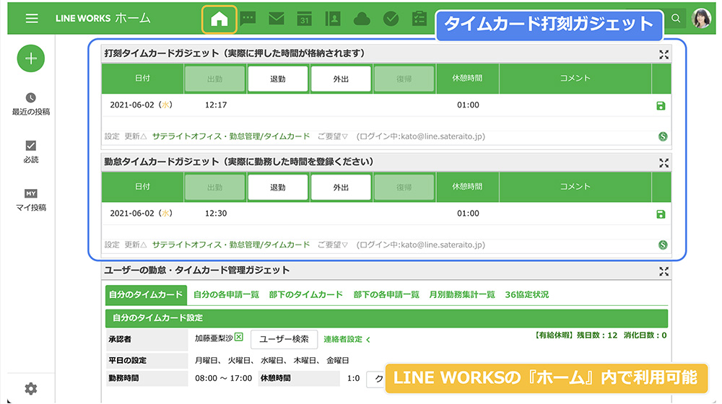The height and width of the screenshot is (404, 722).
Task: Click the round S icon in 打刻 gadget footer
Action: click(663, 136)
